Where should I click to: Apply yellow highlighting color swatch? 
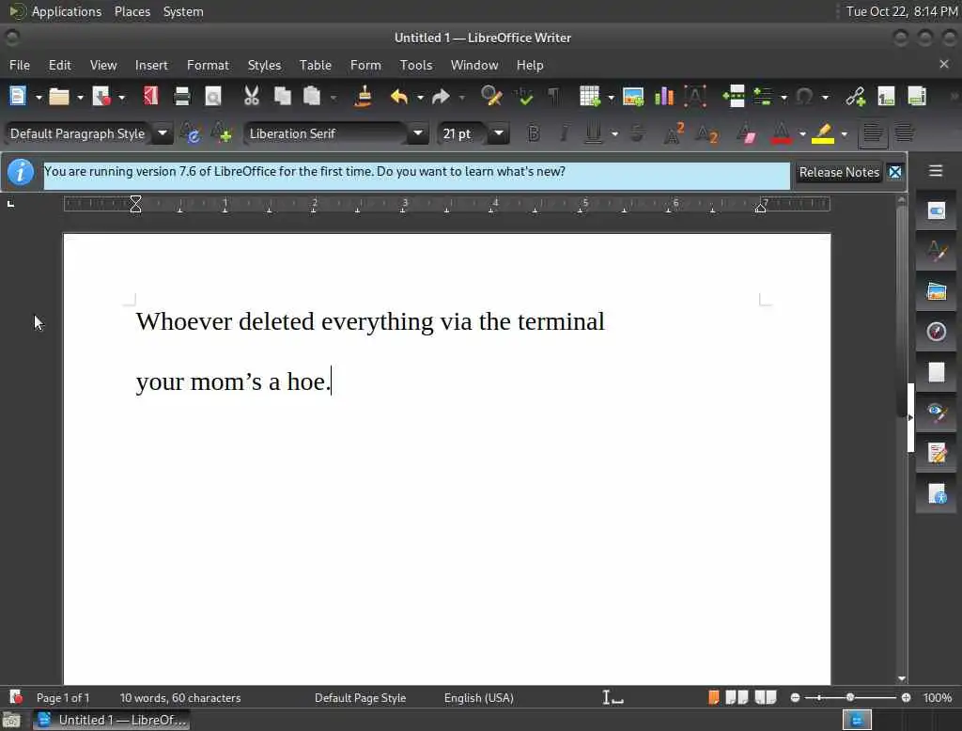pos(823,133)
